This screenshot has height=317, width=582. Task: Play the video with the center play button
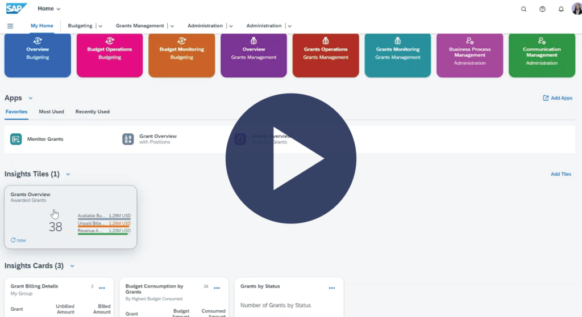[291, 158]
